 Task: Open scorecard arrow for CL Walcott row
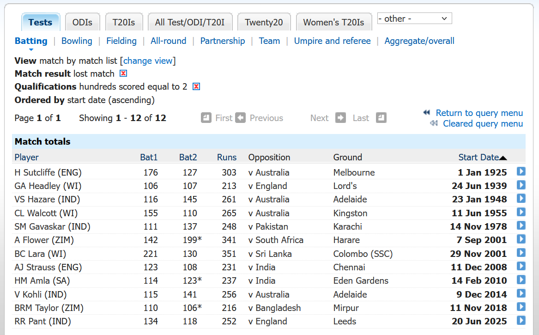point(521,212)
